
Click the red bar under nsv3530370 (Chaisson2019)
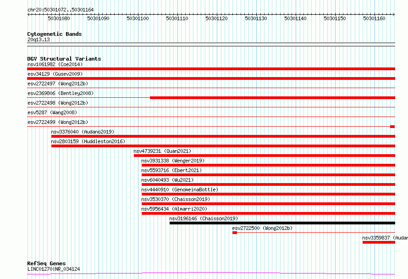pyautogui.click(x=269, y=204)
